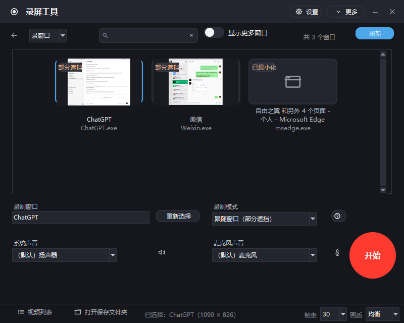
Task: Close the 录屏工具 window
Action: click(392, 12)
